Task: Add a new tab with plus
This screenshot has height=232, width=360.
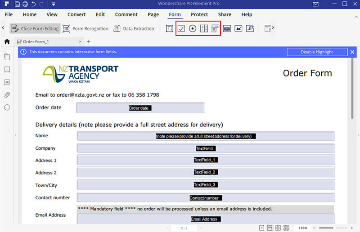Action: pyautogui.click(x=89, y=41)
